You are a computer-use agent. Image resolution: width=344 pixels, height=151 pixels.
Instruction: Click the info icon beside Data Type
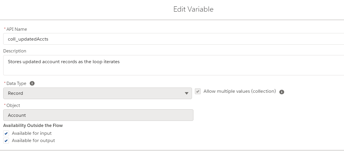pyautogui.click(x=32, y=83)
